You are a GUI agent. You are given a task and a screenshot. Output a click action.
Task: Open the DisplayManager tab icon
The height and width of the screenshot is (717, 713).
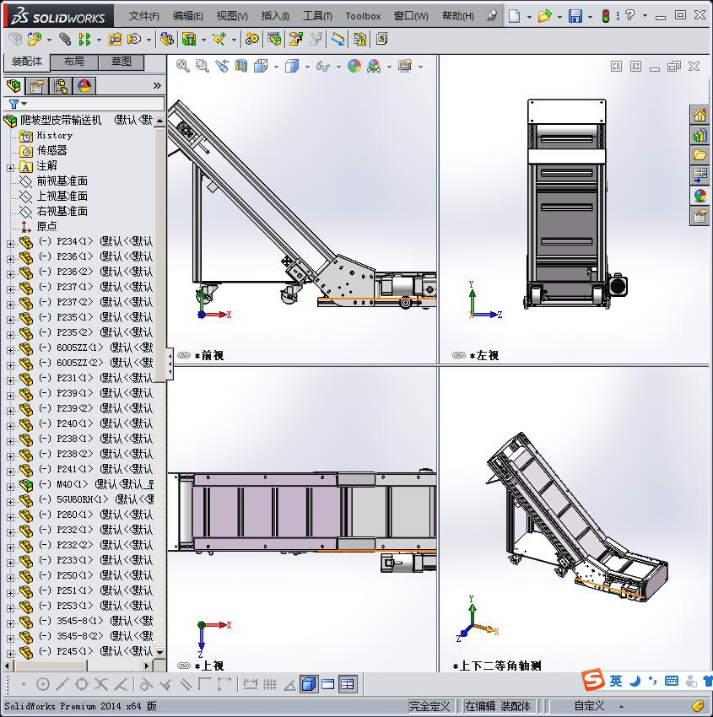pos(84,86)
